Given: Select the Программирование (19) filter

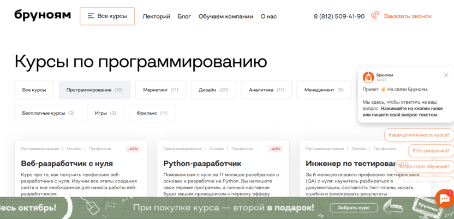Looking at the screenshot, I should pos(94,90).
